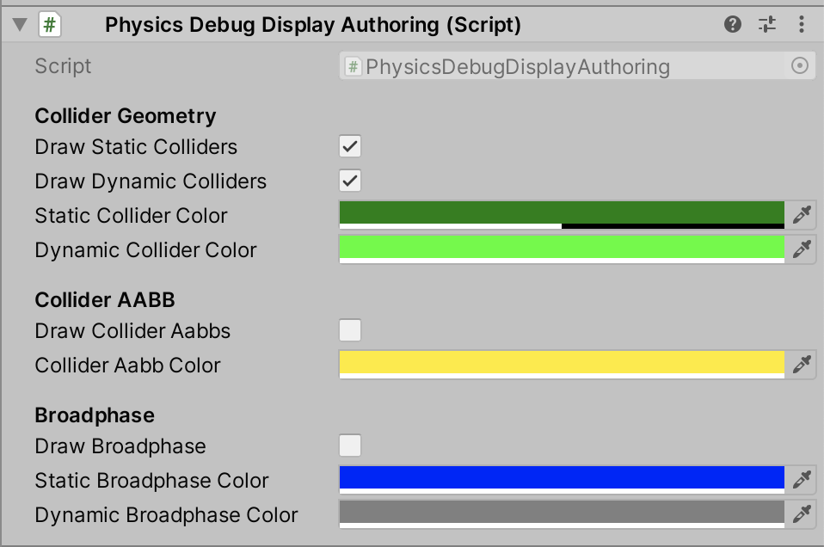Enable Draw Collider Aabbs checkbox

[350, 330]
